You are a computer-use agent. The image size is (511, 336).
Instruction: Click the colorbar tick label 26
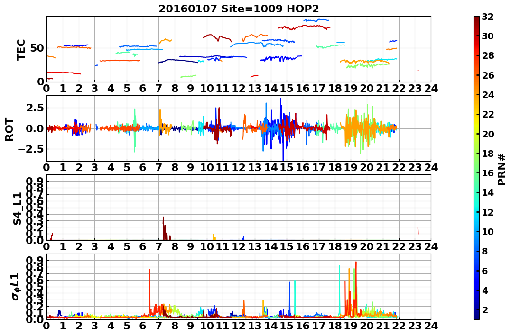[x=488, y=75]
